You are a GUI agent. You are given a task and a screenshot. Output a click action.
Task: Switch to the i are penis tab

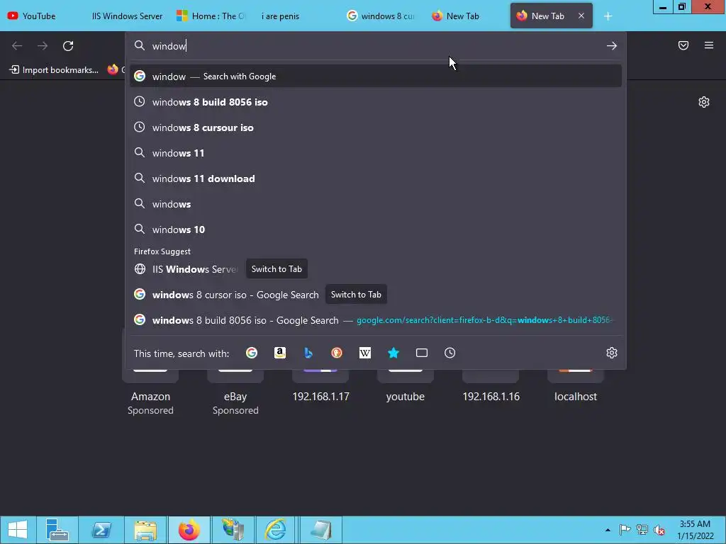click(x=296, y=16)
